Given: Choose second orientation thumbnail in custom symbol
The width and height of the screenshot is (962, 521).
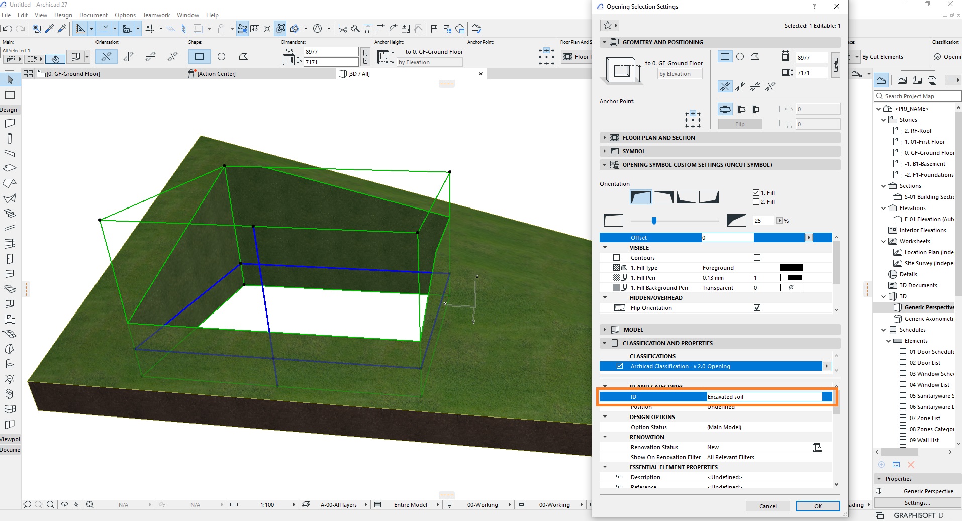Looking at the screenshot, I should point(663,197).
